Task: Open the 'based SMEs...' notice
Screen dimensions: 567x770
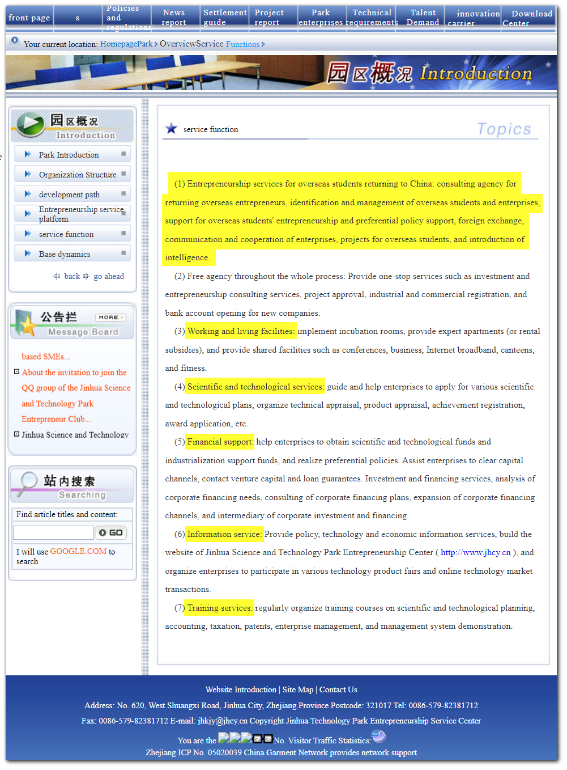Action: (46, 357)
